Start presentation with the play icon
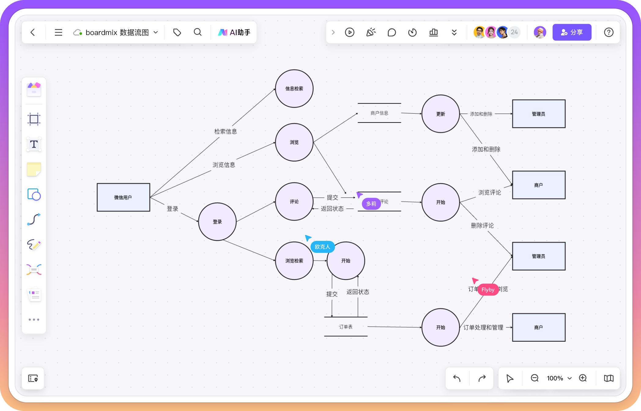The width and height of the screenshot is (641, 411). tap(350, 32)
